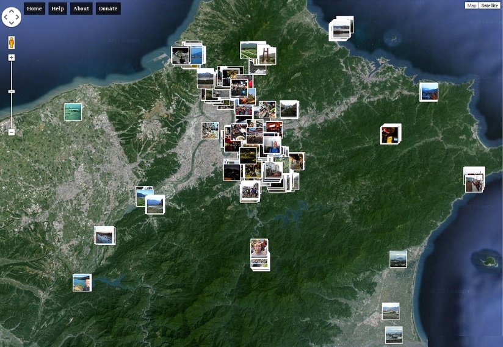Open the coastal photo in the bottom-left corner
The image size is (503, 347).
[x=82, y=282]
